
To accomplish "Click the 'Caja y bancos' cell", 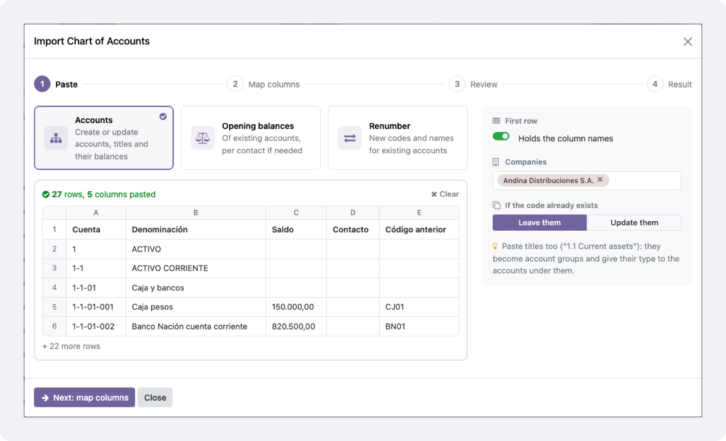I will (x=196, y=288).
